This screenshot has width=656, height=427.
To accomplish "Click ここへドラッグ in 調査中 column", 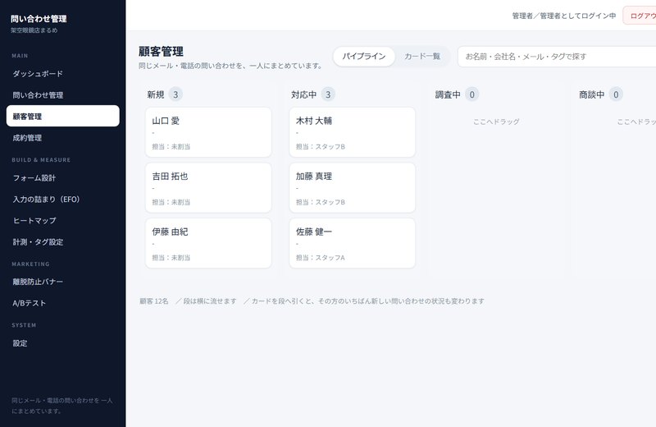I will (x=496, y=122).
